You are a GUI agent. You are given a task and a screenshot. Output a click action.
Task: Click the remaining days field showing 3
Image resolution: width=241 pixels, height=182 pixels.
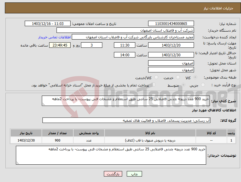tap(92, 45)
